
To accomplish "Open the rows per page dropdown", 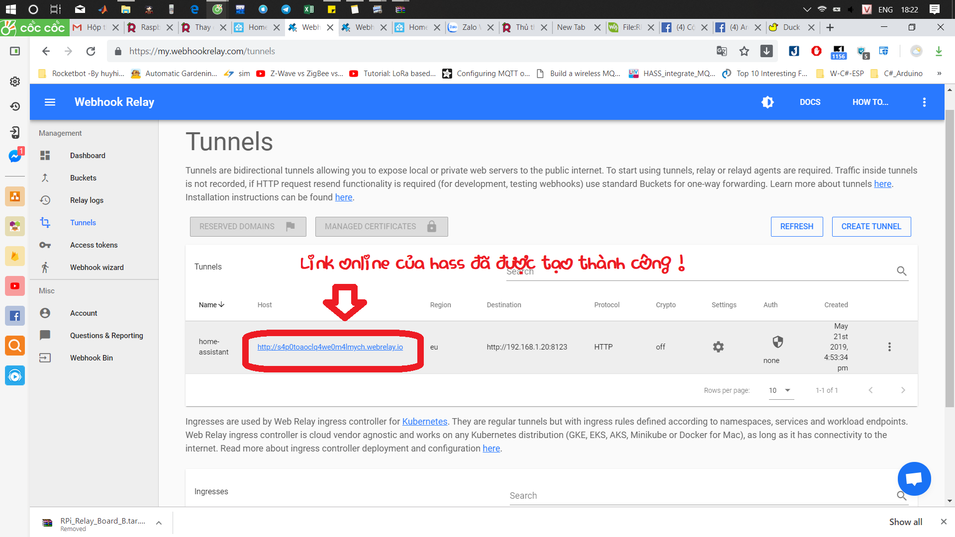I will pos(780,391).
